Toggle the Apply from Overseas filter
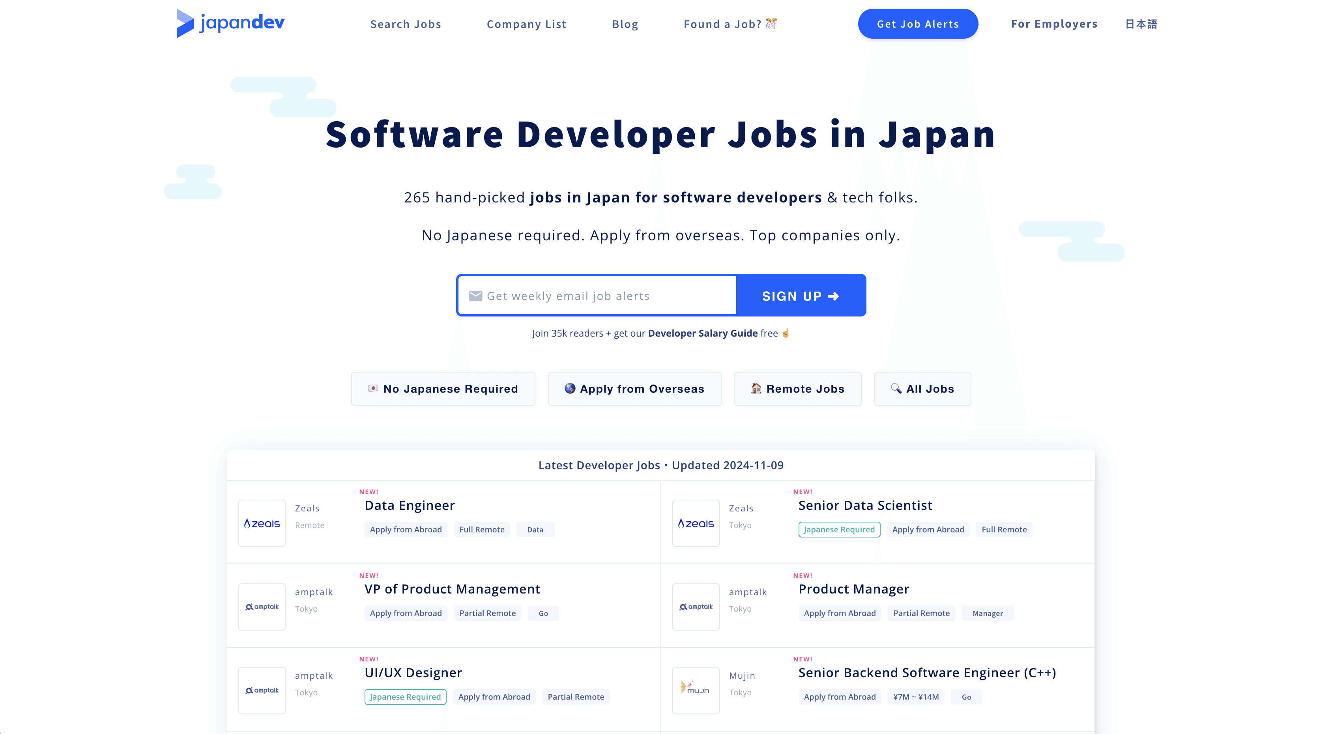Viewport: 1317px width, 734px height. coord(633,389)
